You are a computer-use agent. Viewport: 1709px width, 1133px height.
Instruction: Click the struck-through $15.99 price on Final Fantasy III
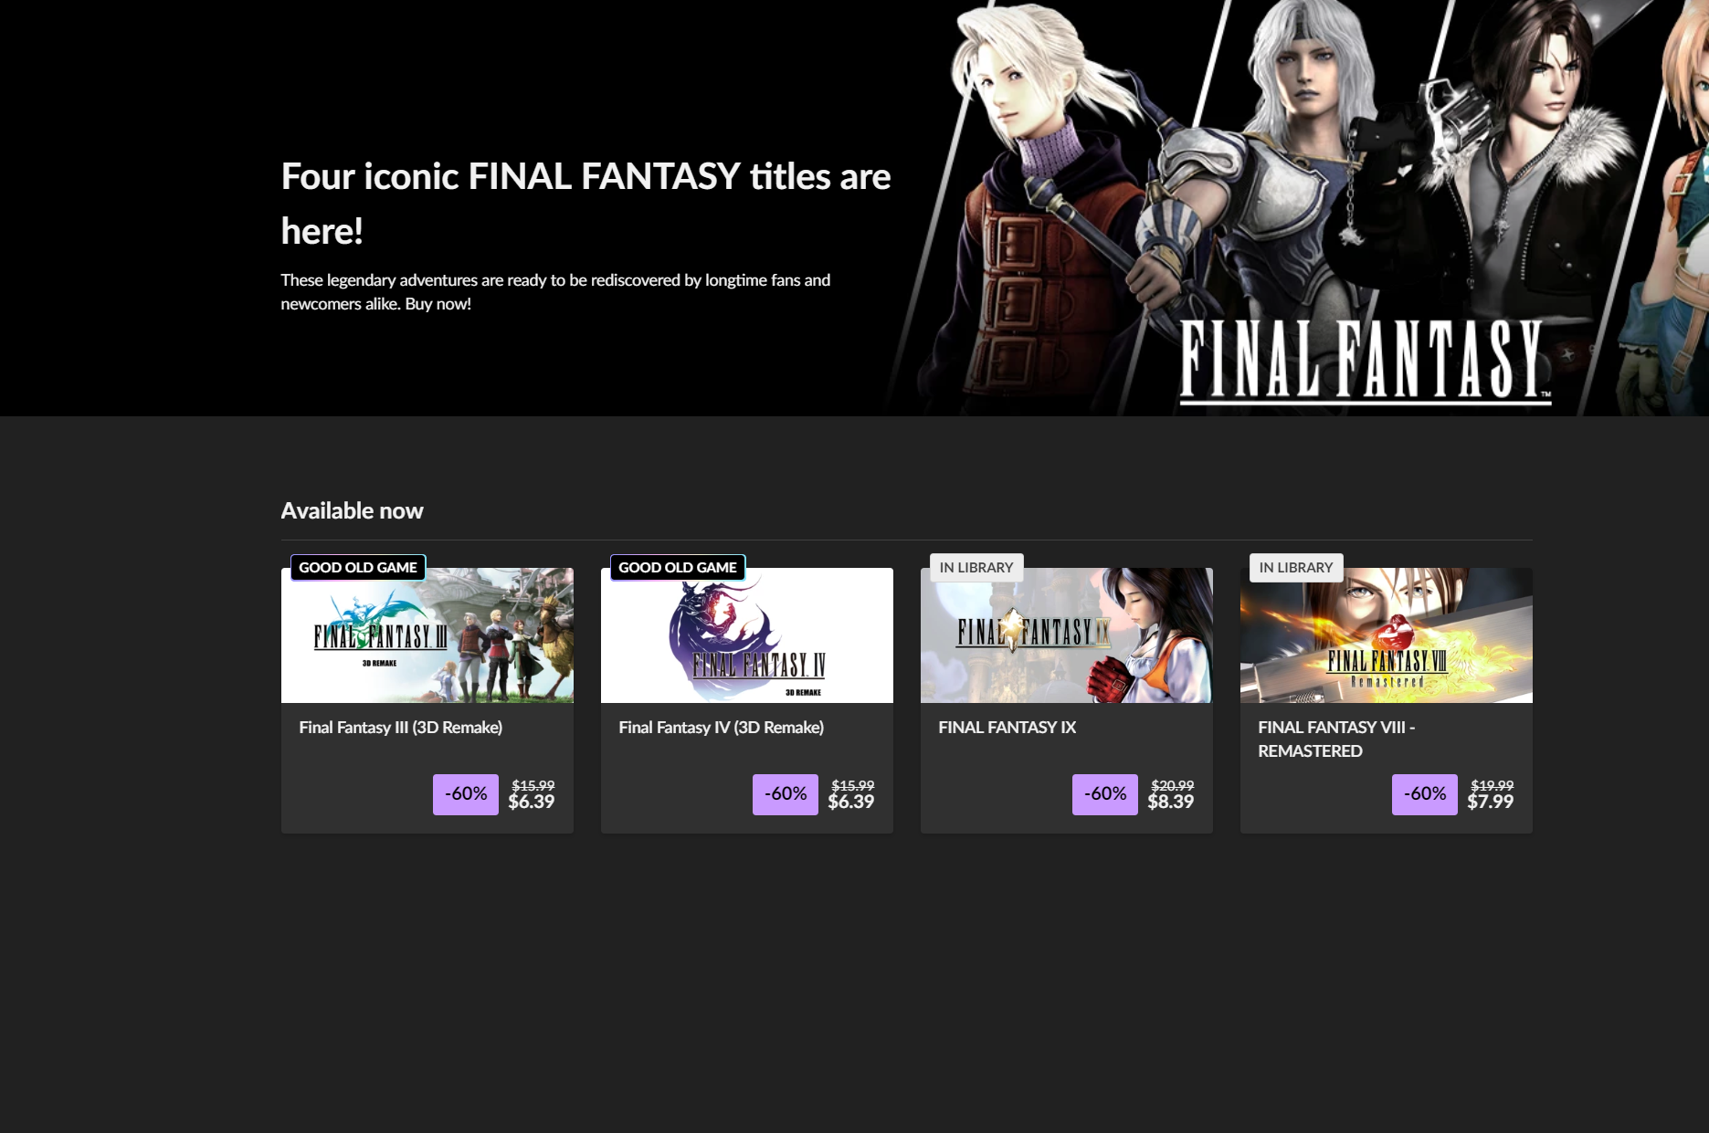pyautogui.click(x=533, y=785)
